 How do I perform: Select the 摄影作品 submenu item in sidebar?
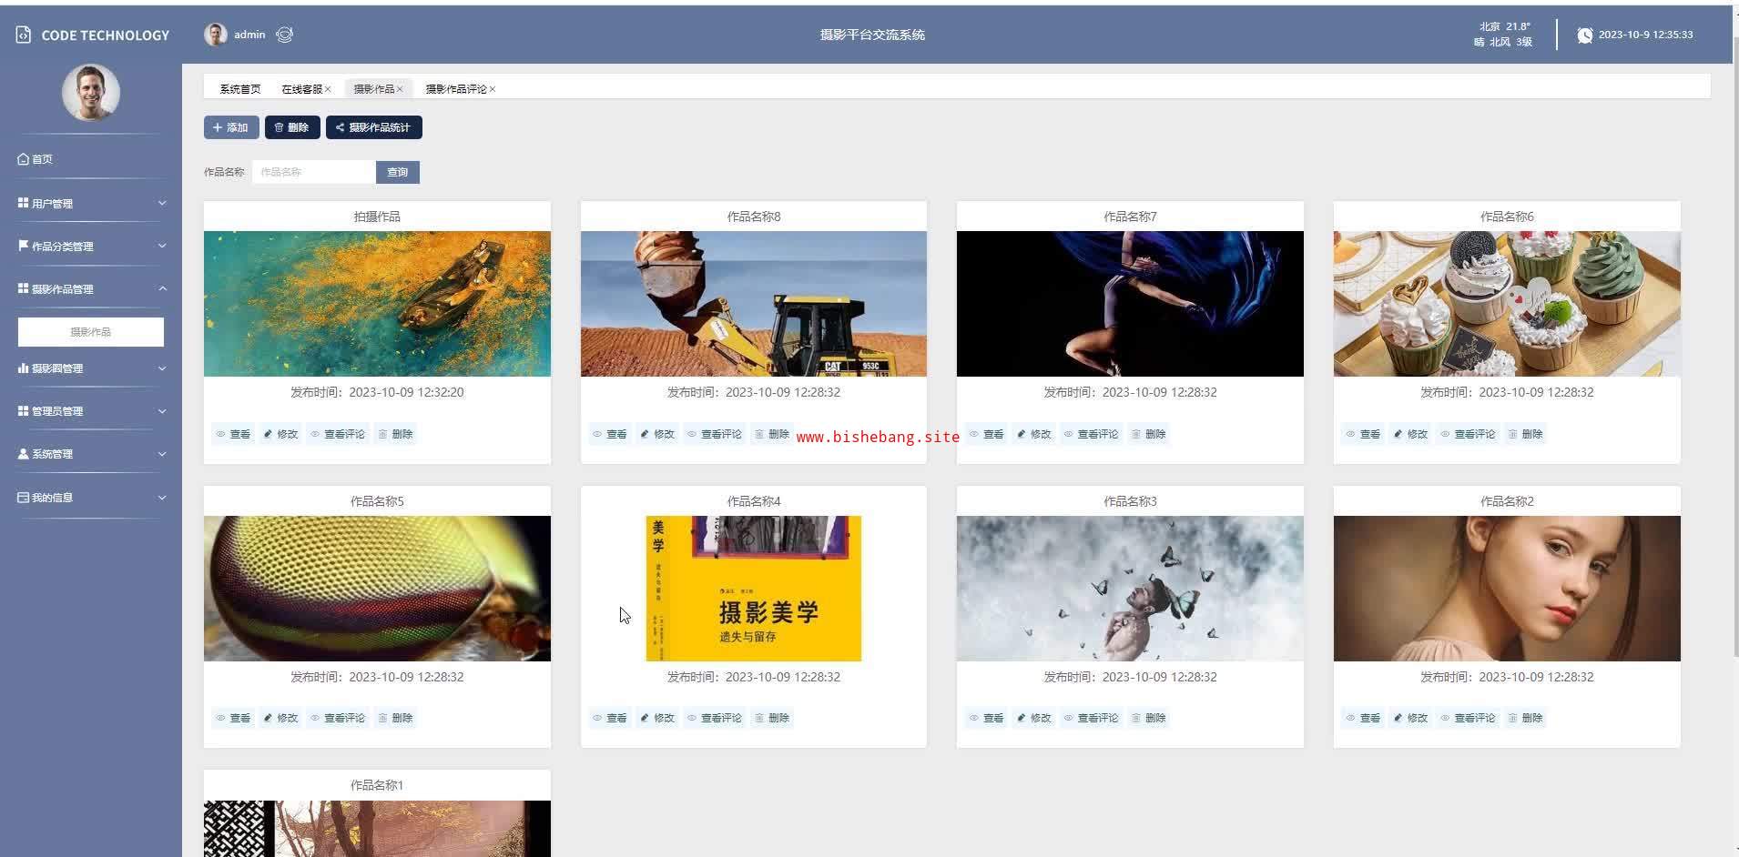(91, 332)
